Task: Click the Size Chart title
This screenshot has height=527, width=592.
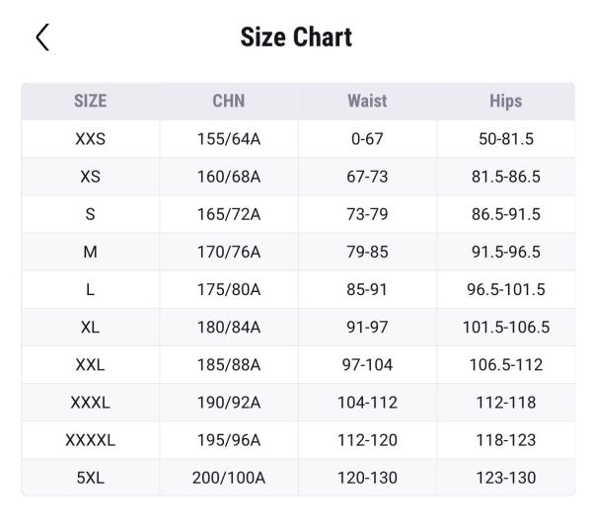Action: point(296,38)
